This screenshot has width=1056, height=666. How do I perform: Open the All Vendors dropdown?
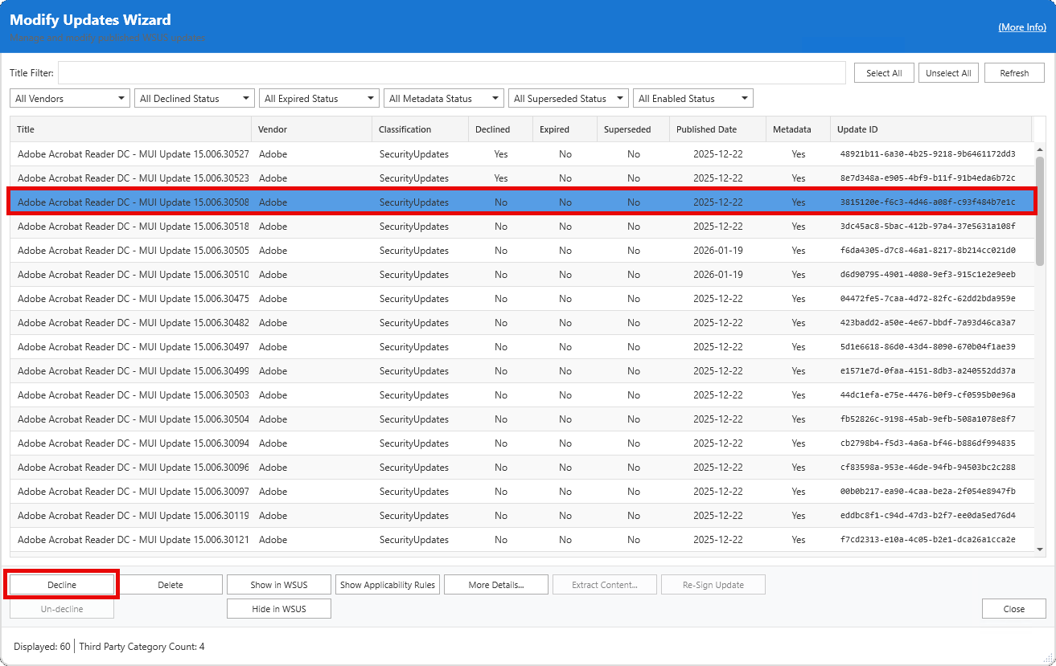[69, 99]
